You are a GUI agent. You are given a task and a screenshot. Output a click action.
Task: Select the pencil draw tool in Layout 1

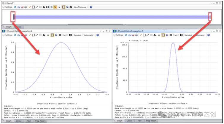(x=30, y=7)
